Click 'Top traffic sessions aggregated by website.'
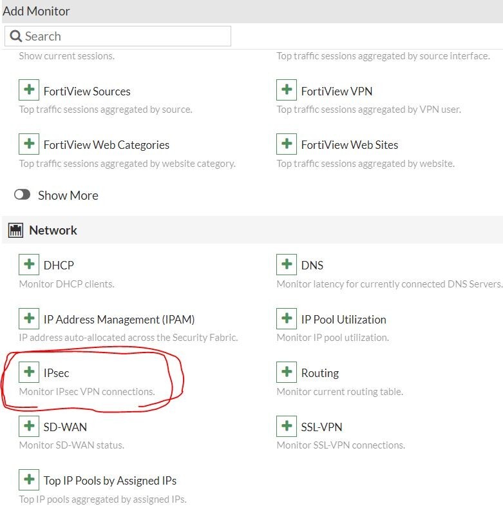The width and height of the screenshot is (503, 513). click(x=366, y=163)
